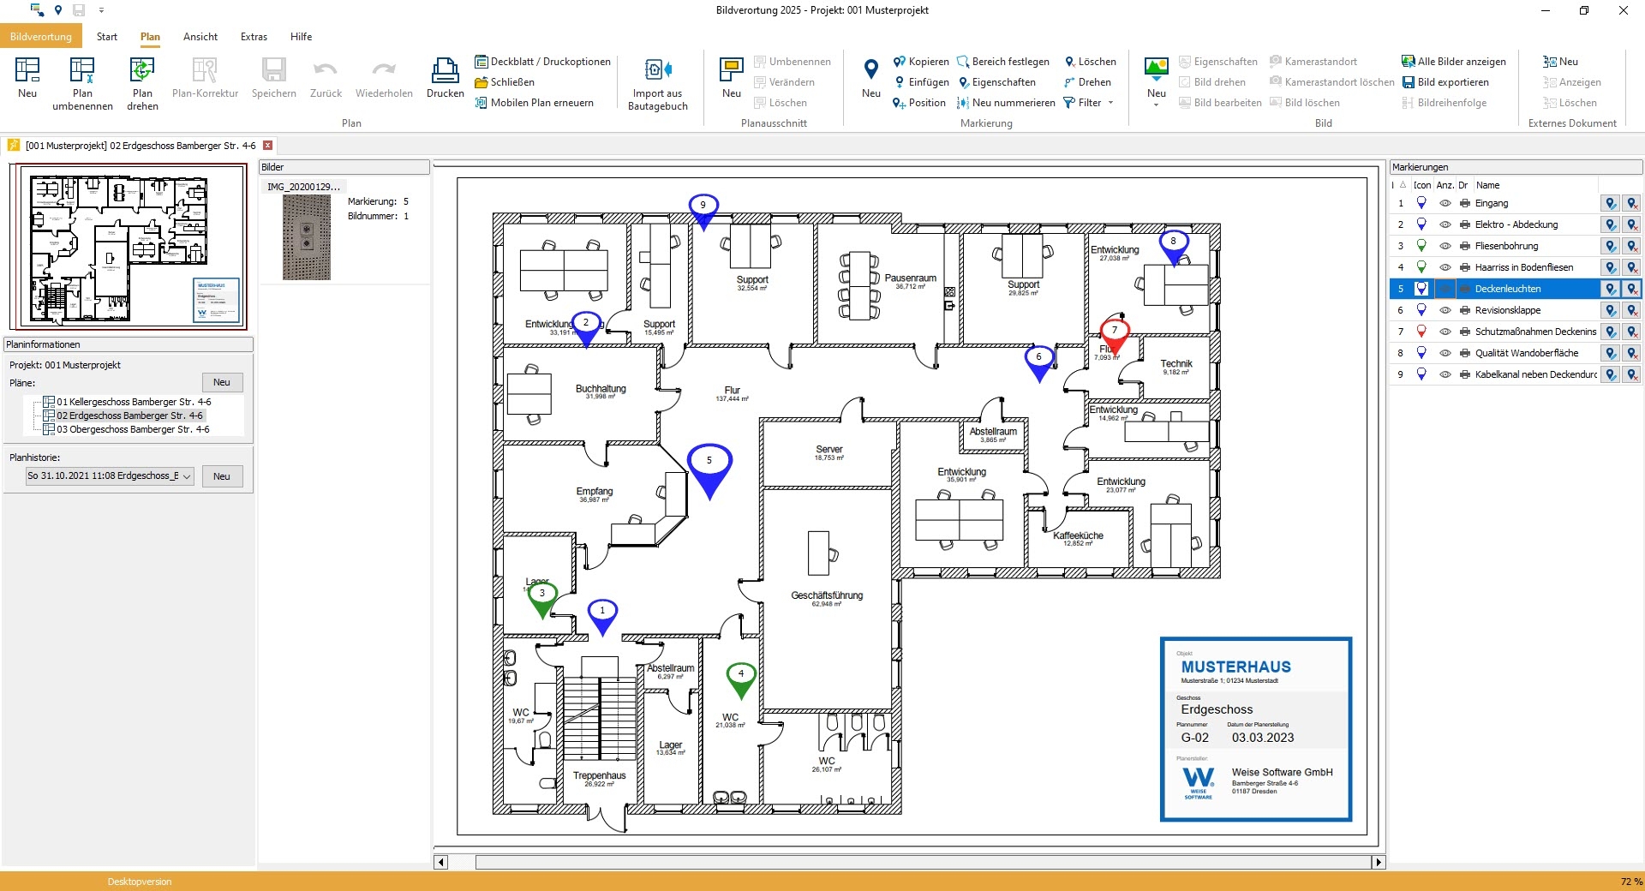
Task: Click the Bildverortung application tab
Action: 41,37
